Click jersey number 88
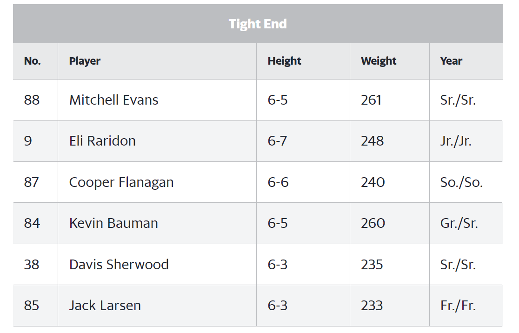519x333 pixels. click(x=32, y=100)
